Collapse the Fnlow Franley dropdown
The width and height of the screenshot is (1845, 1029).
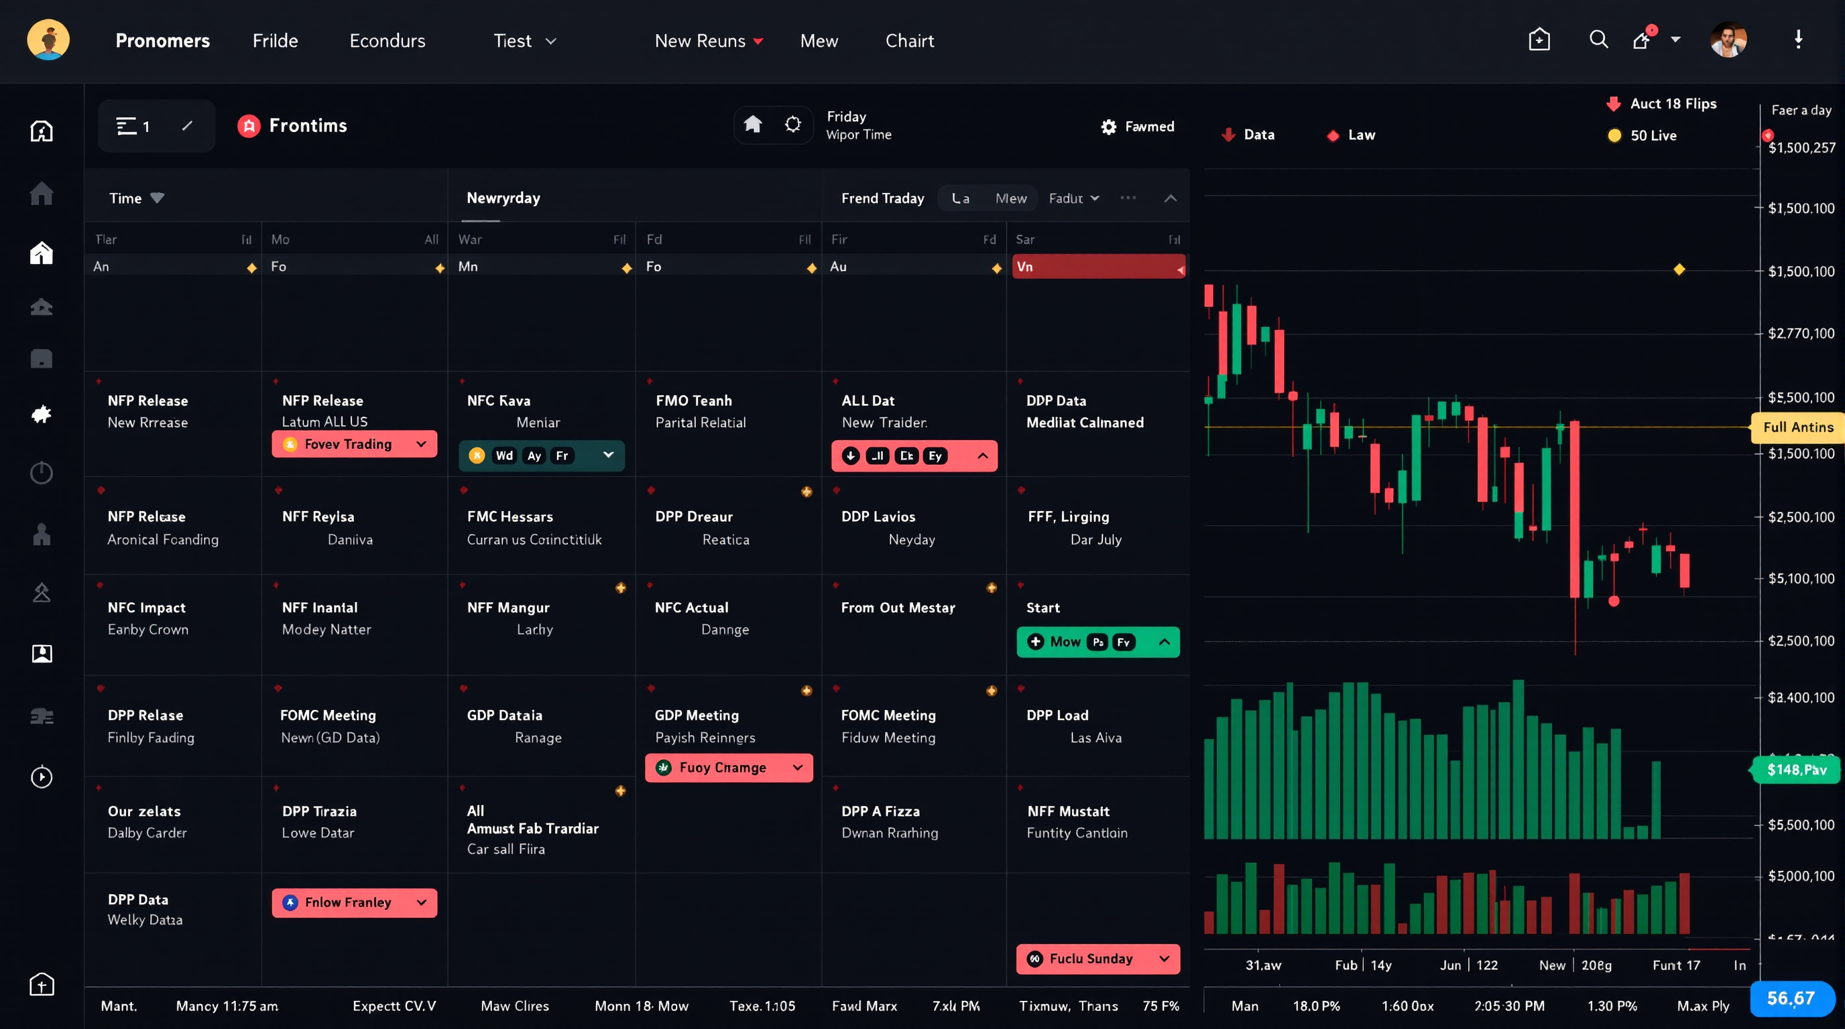(421, 902)
